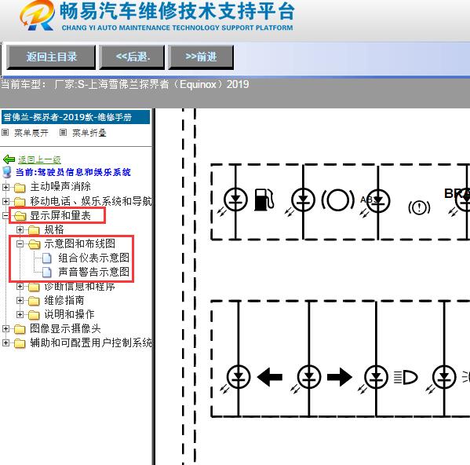Click the 返回上一级 link

point(39,159)
